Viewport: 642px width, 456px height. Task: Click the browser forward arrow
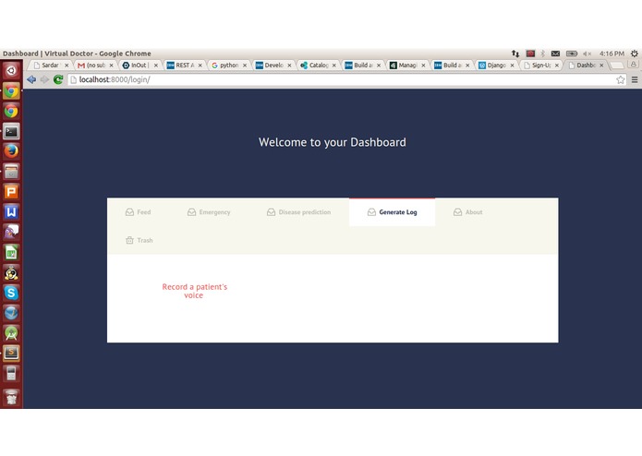tap(44, 79)
